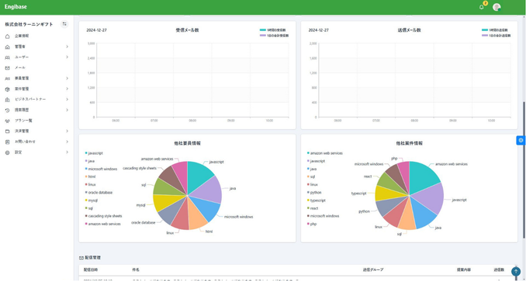Screen dimensions: 526x281
Task: Click the 配信日時 column header
Action: [x=91, y=269]
